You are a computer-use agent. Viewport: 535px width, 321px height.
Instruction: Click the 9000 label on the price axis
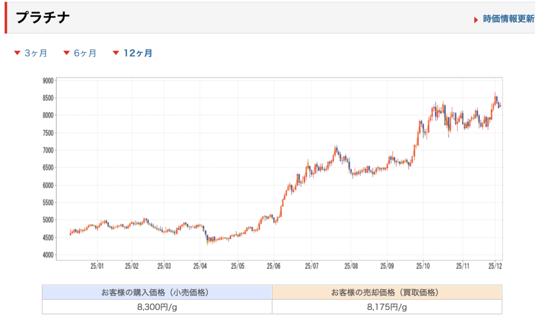pos(48,81)
